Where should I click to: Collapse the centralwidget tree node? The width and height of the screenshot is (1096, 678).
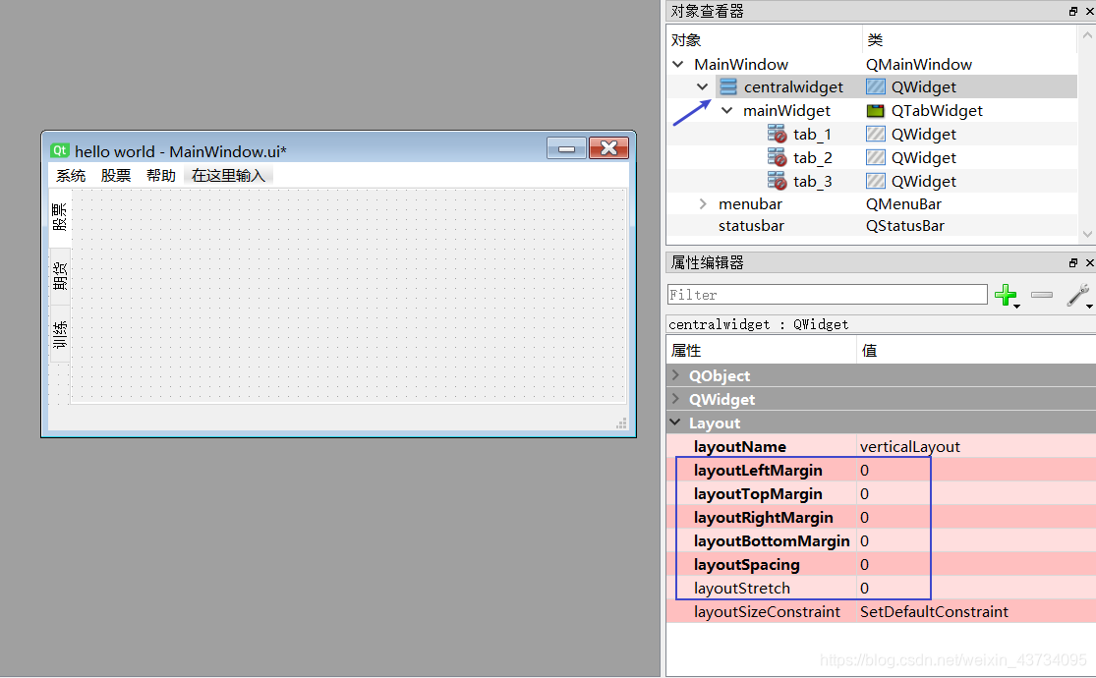pos(703,86)
